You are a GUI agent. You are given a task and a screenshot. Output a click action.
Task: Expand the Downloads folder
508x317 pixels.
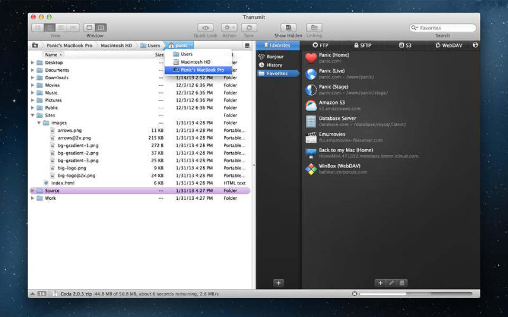(32, 78)
